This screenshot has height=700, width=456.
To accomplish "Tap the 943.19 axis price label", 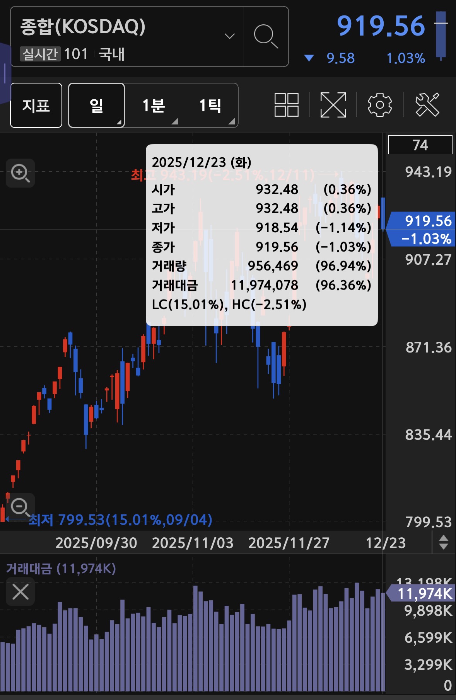I will [428, 172].
